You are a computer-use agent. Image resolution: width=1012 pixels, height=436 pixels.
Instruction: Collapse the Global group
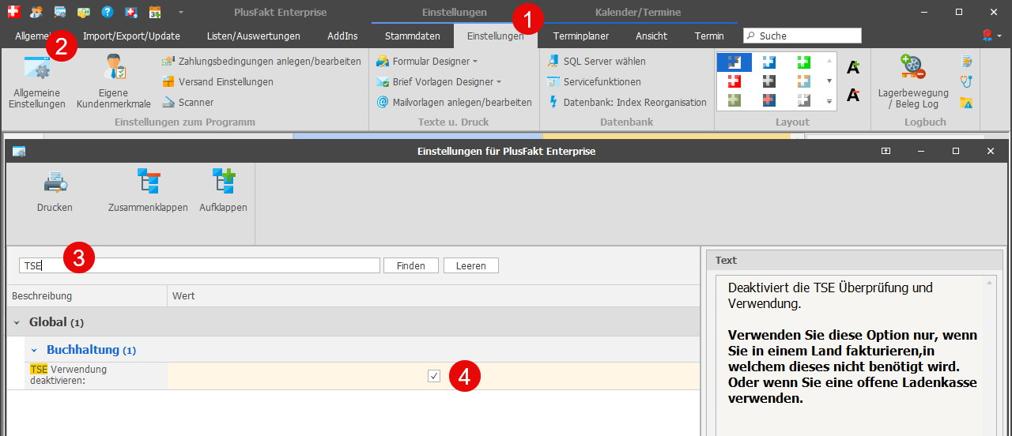click(17, 323)
